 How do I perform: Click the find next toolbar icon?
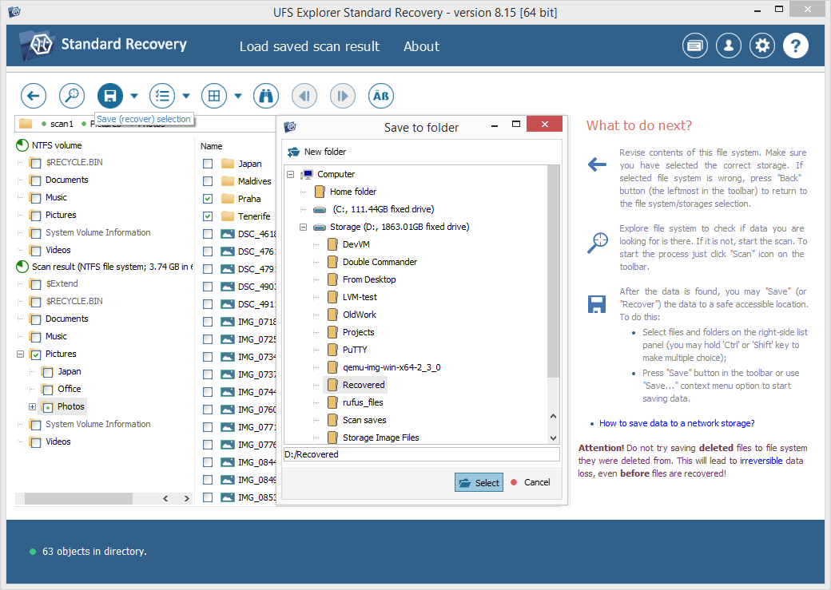[x=342, y=96]
